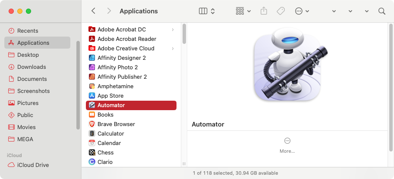Select Adobe Creative Cloud folder

(x=131, y=48)
